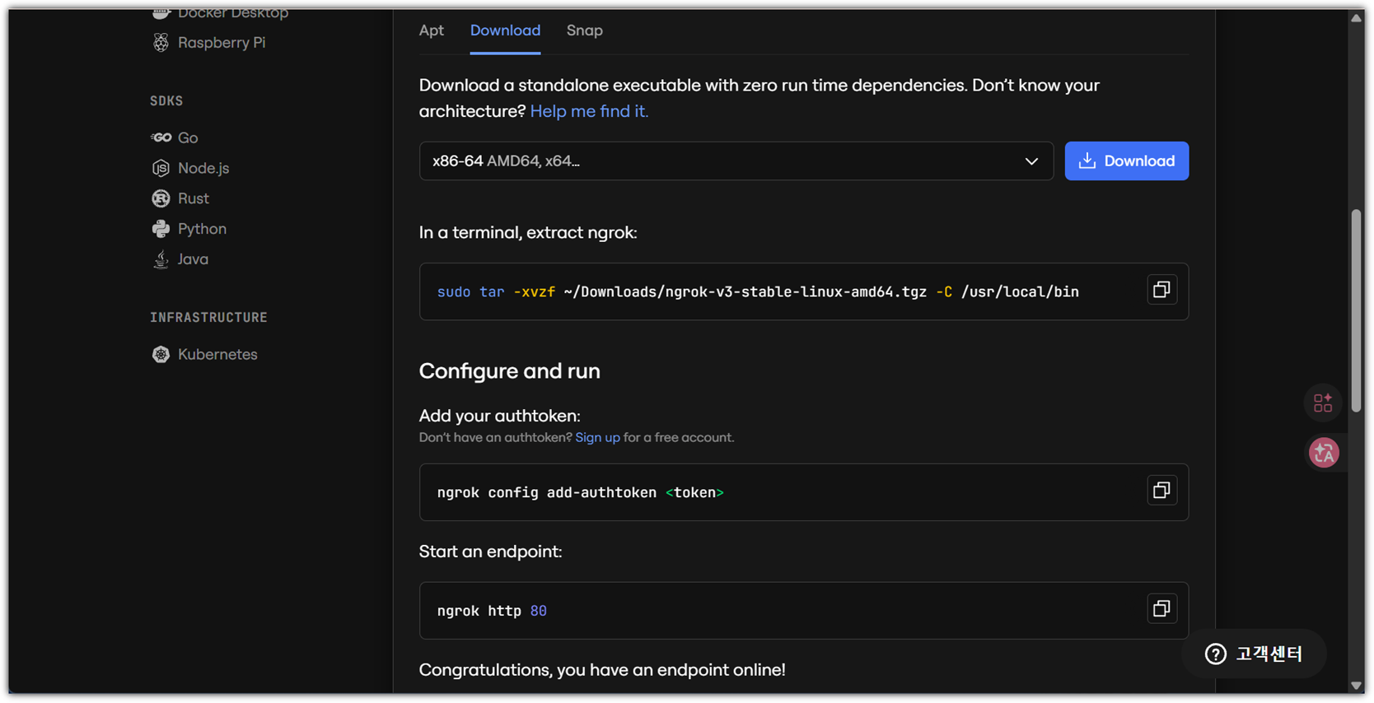
Task: Click the scrollbar down arrow
Action: [x=1356, y=686]
